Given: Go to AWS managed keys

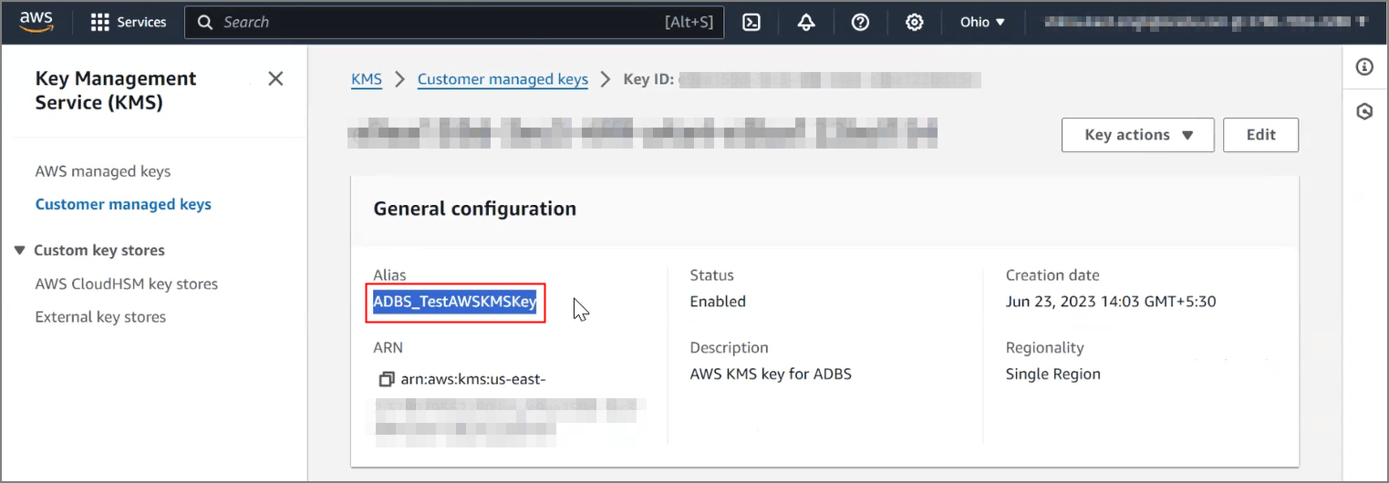Looking at the screenshot, I should (103, 171).
